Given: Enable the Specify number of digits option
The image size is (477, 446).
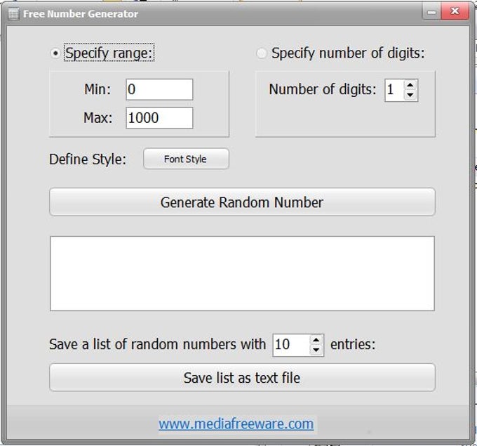Looking at the screenshot, I should click(262, 53).
